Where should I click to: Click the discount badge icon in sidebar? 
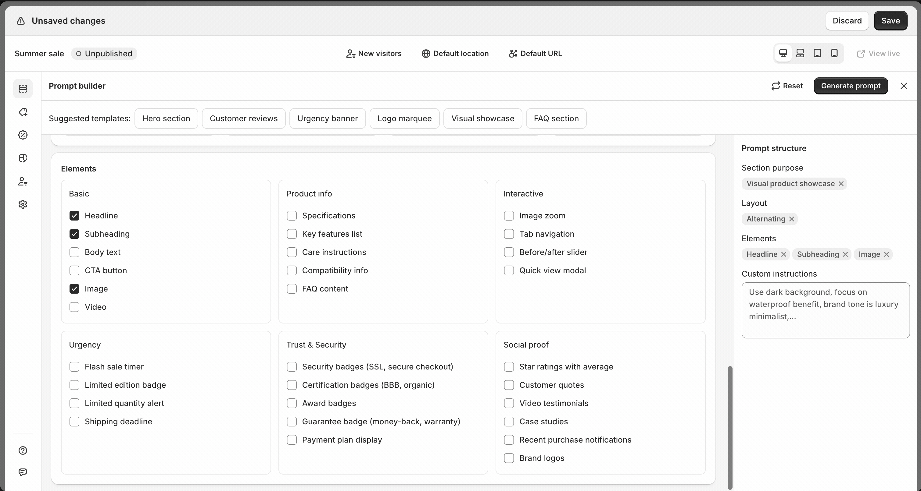pos(23,135)
